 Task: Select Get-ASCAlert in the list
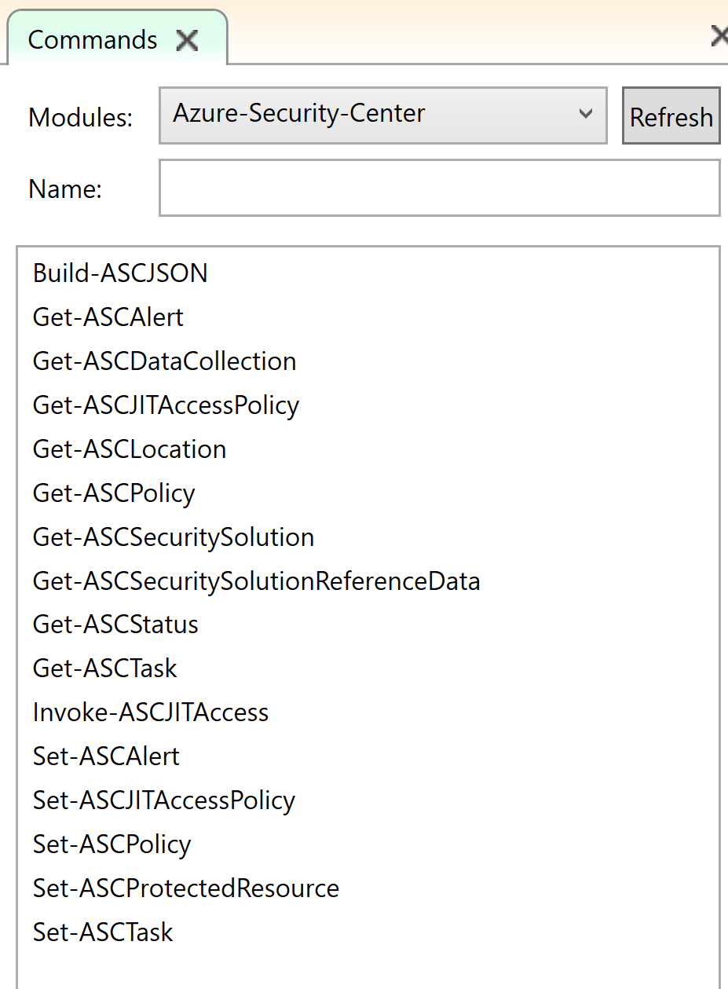coord(108,317)
